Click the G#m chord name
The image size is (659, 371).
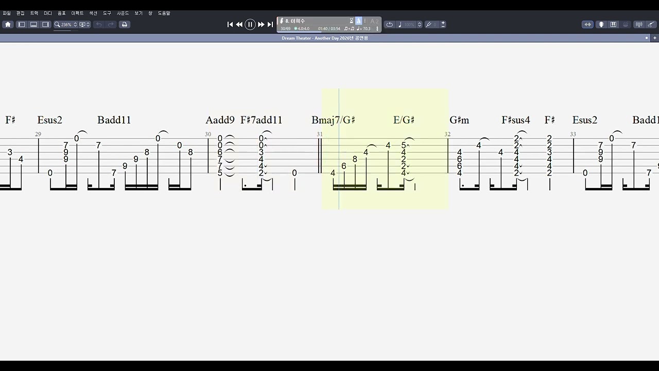(459, 120)
